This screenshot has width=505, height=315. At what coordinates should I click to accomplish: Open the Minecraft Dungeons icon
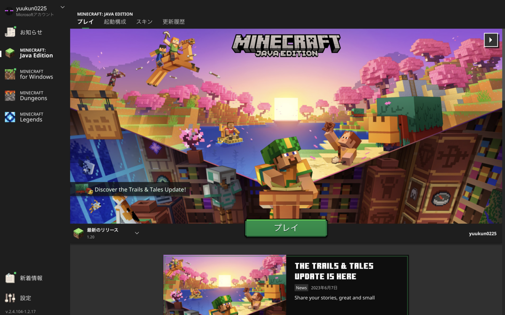tap(10, 96)
